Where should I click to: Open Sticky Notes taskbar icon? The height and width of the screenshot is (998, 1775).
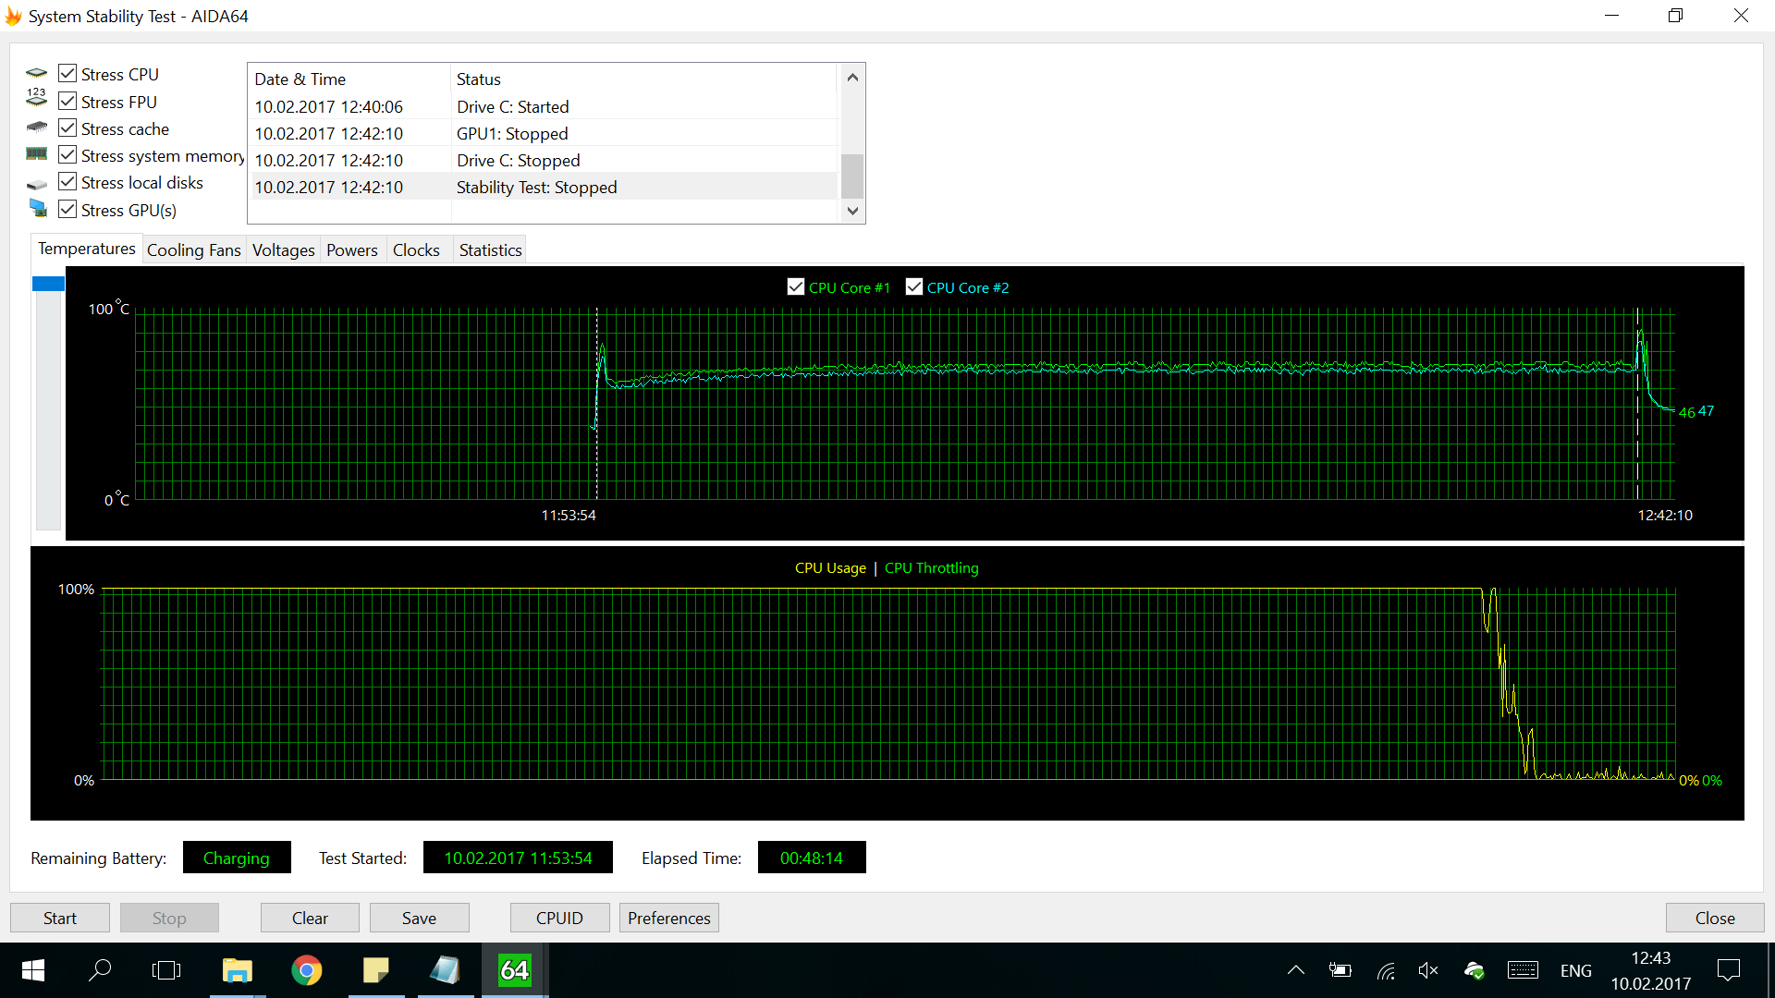[375, 970]
